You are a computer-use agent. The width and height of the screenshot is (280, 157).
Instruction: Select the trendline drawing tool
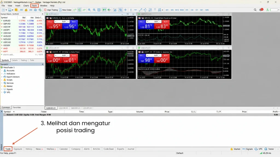[x=141, y=10]
